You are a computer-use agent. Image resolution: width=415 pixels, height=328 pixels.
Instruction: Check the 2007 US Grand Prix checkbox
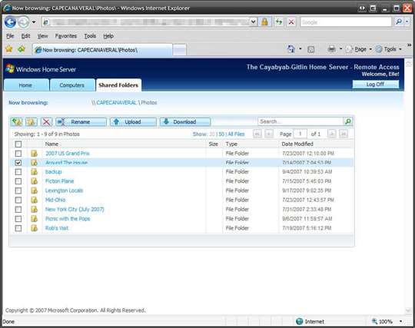pyautogui.click(x=18, y=154)
